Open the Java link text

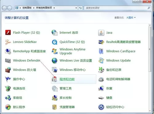click(109, 33)
